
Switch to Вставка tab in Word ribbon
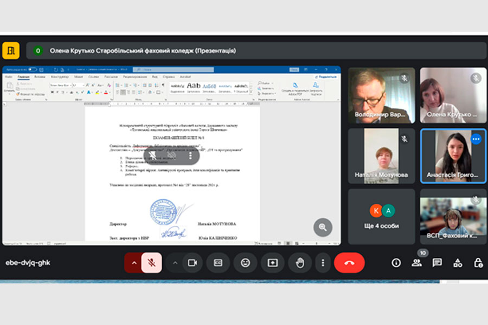[40, 77]
